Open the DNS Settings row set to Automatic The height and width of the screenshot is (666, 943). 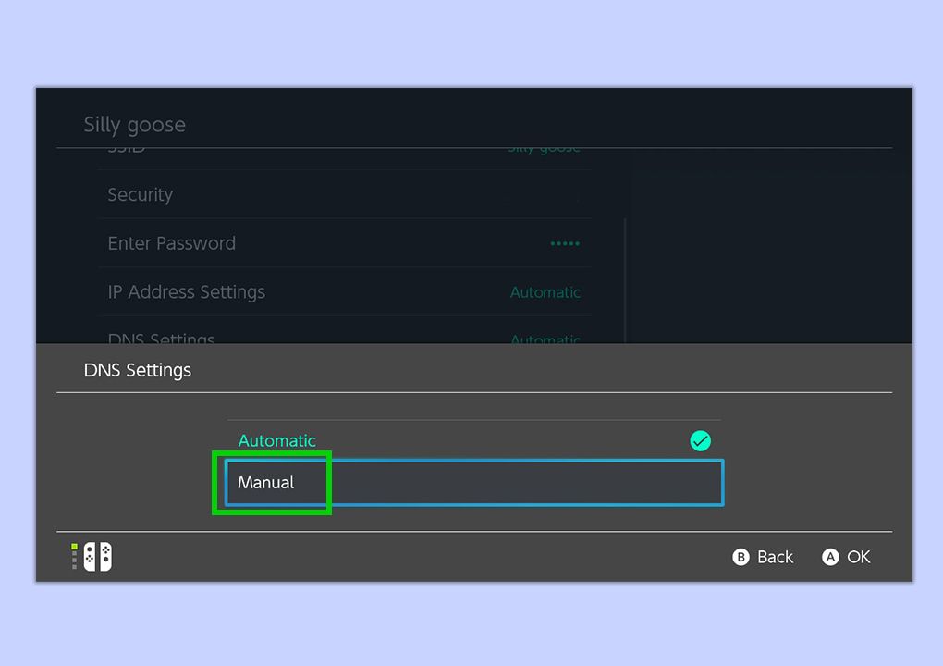tap(342, 339)
